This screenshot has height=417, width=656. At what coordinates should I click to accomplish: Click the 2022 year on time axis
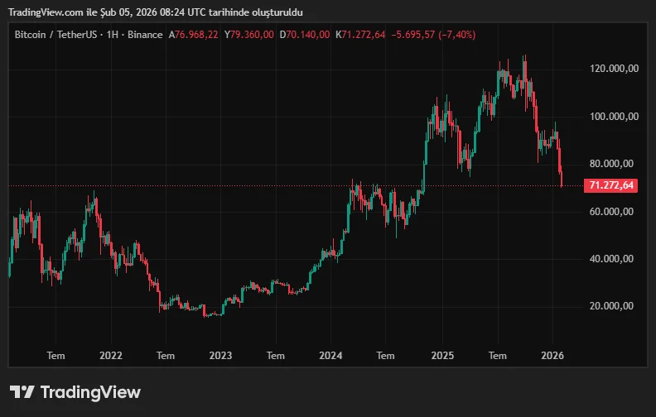coord(110,356)
